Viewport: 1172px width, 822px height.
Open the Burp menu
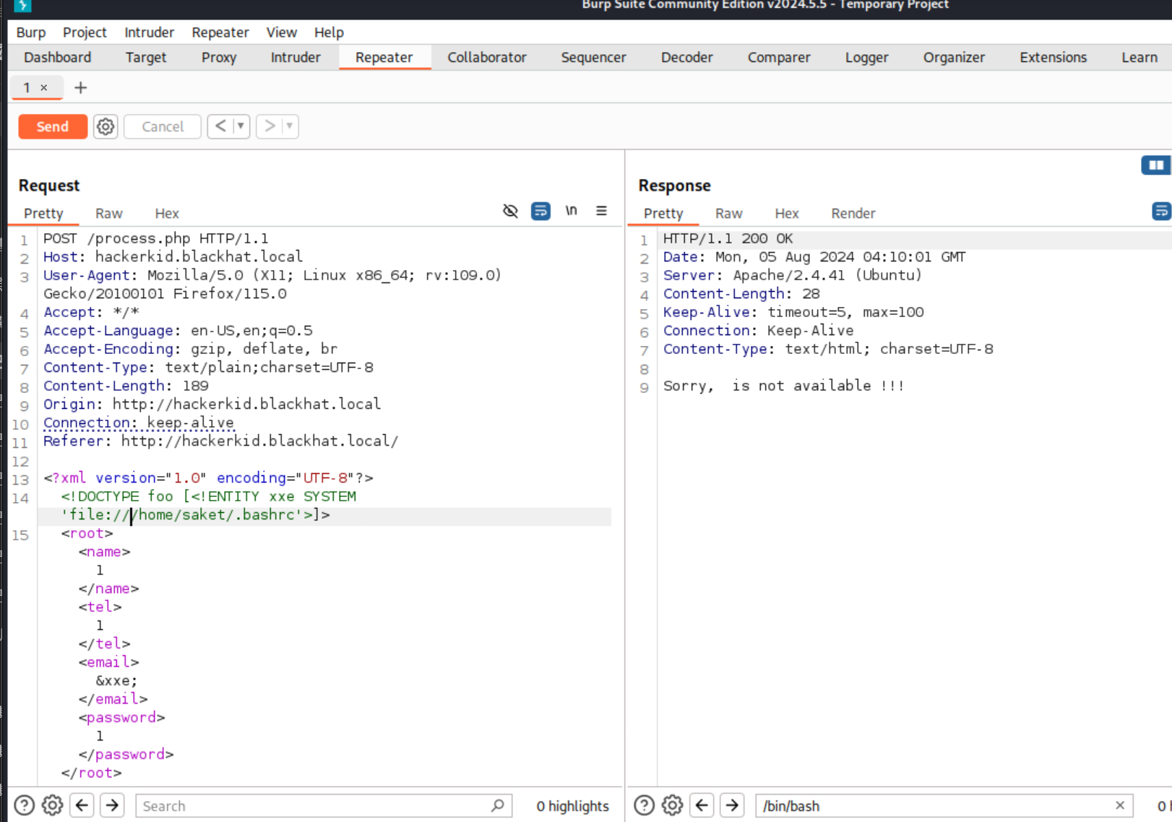pyautogui.click(x=31, y=33)
